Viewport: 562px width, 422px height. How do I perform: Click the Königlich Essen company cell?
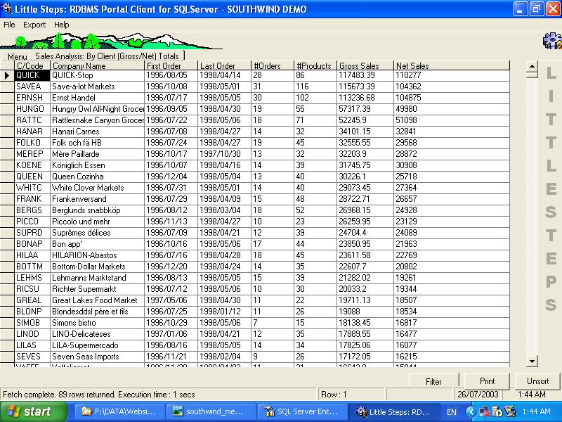[x=97, y=165]
